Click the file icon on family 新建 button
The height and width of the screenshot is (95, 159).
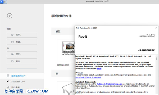12,61
